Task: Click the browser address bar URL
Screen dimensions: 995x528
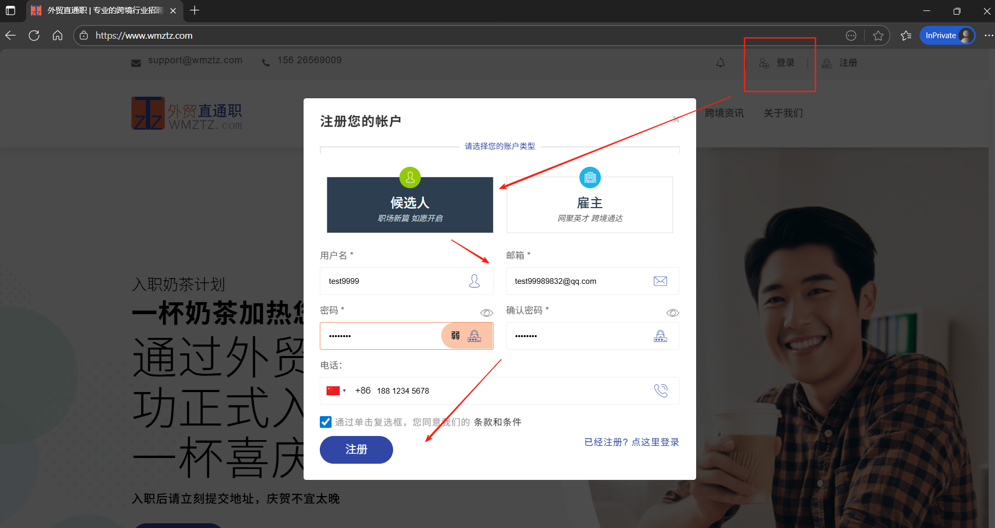Action: click(x=144, y=36)
